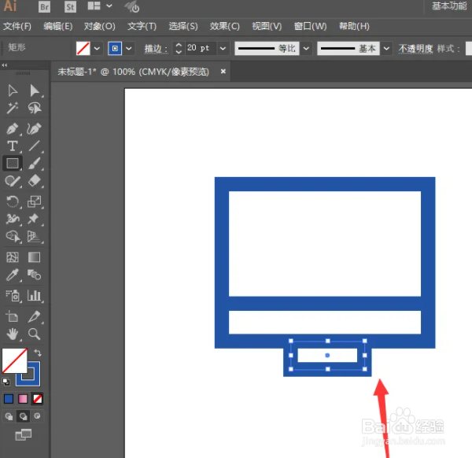472x458 pixels.
Task: Select the Lasso tool
Action: pos(35,108)
